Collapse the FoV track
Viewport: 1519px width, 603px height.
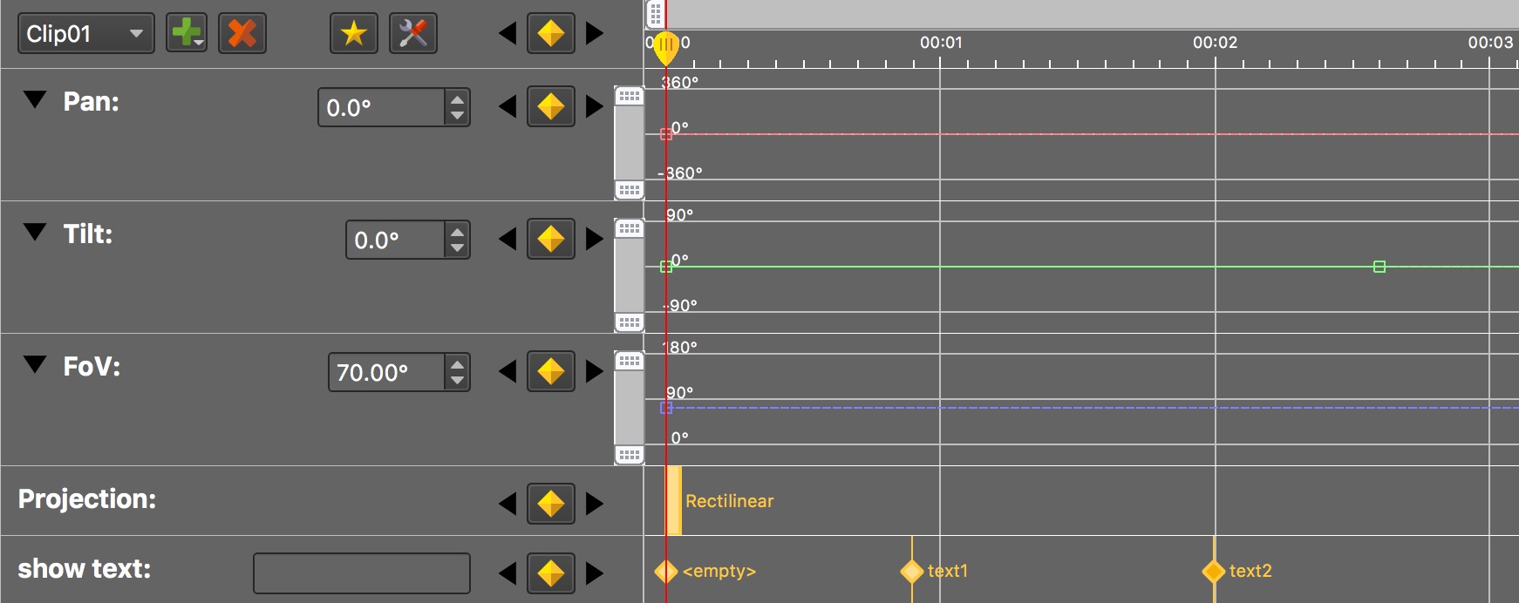(x=35, y=365)
